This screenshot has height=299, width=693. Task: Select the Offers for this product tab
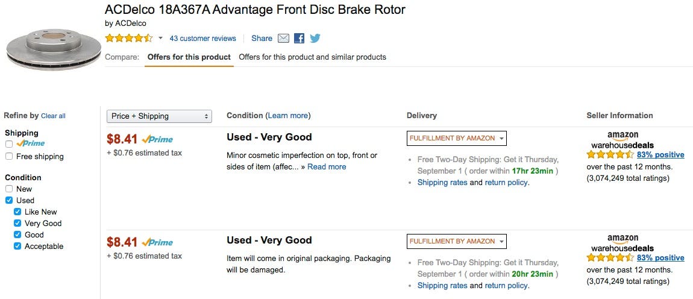189,57
